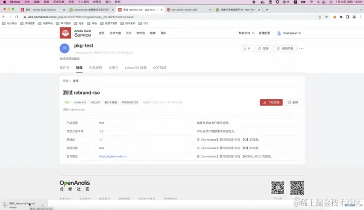Screen dimensions: 364x210
Task: Toggle the Chrome side panel icon
Action: click(x=347, y=17)
